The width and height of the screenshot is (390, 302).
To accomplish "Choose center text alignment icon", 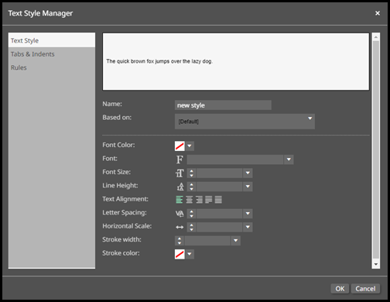I will (x=189, y=200).
